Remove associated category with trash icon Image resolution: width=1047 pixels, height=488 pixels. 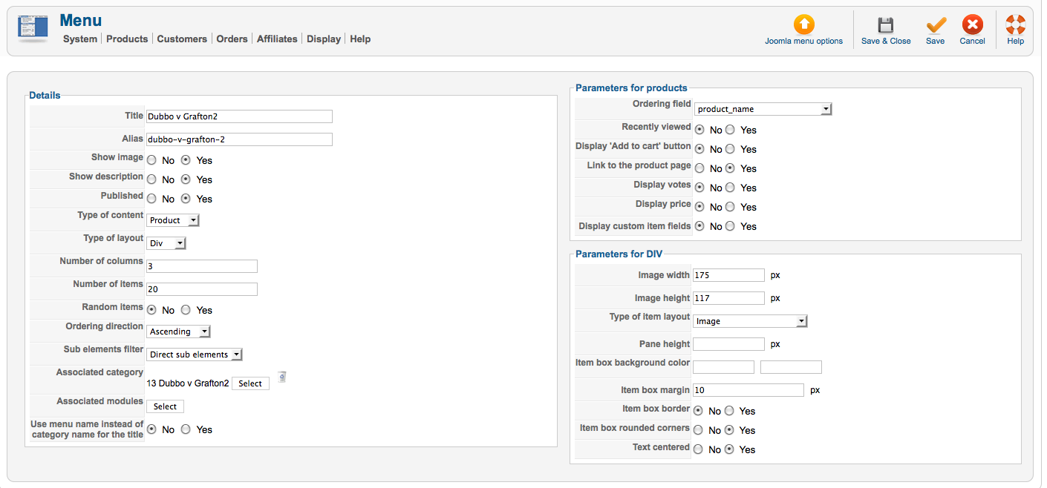coord(282,377)
